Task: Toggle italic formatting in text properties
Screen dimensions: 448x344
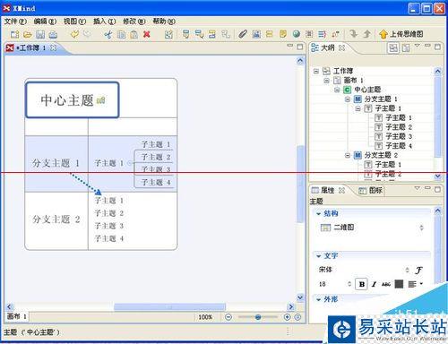Action: pyautogui.click(x=374, y=284)
